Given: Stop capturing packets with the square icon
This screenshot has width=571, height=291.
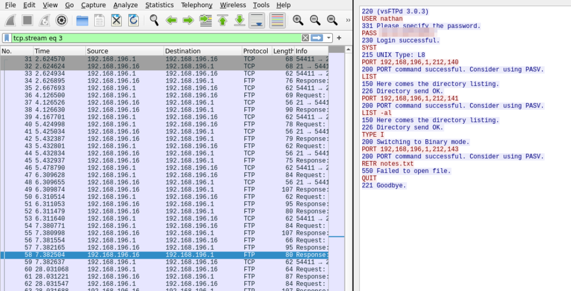Looking at the screenshot, I should pyautogui.click(x=27, y=21).
